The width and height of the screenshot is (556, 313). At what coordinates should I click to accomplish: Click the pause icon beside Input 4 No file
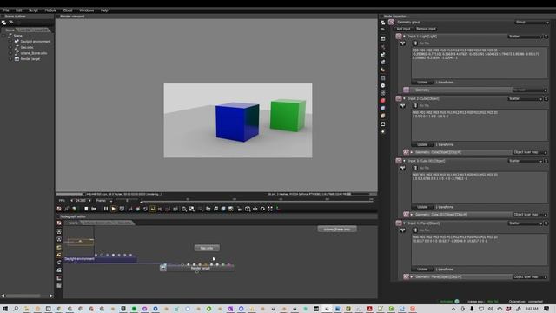point(415,230)
